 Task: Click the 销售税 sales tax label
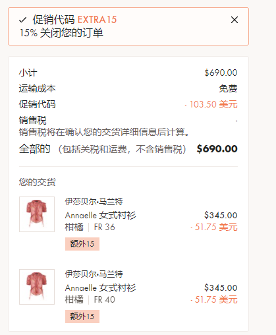[x=32, y=120]
